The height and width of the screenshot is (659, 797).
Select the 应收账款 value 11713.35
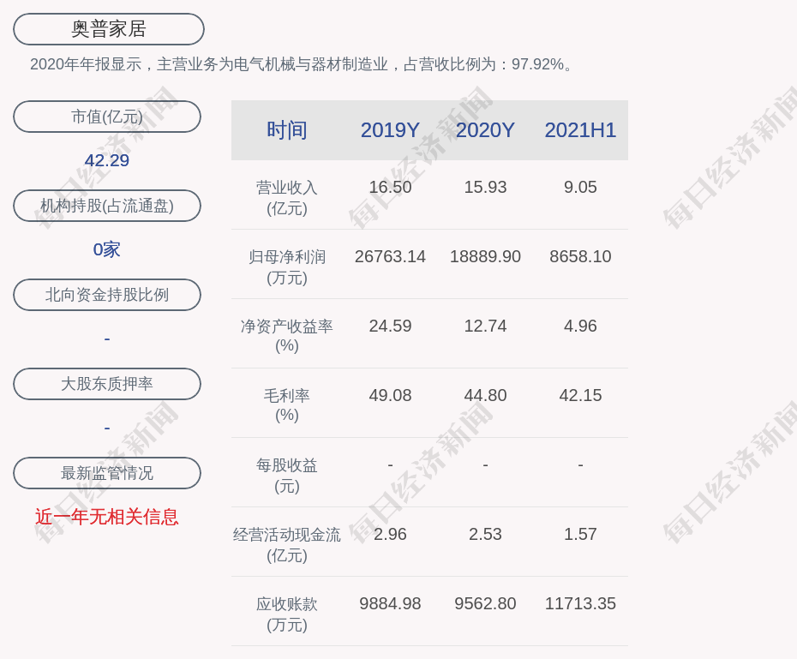[x=580, y=603]
